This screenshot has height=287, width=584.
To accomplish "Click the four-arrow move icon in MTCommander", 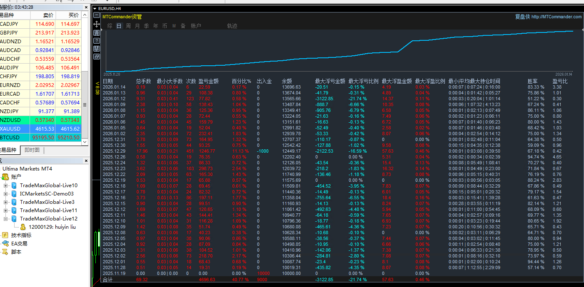I will 97,24.
